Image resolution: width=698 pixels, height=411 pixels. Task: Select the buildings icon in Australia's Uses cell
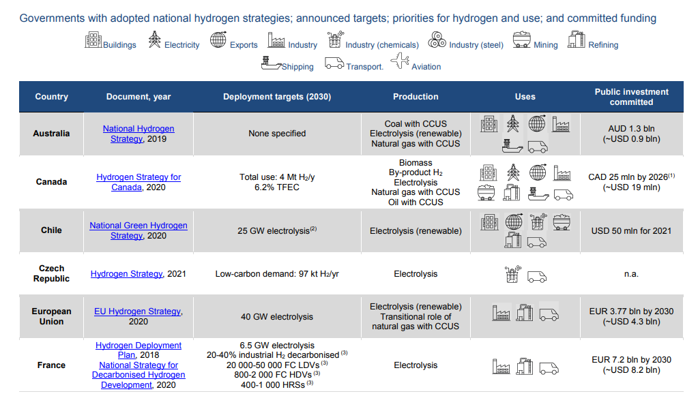[489, 123]
